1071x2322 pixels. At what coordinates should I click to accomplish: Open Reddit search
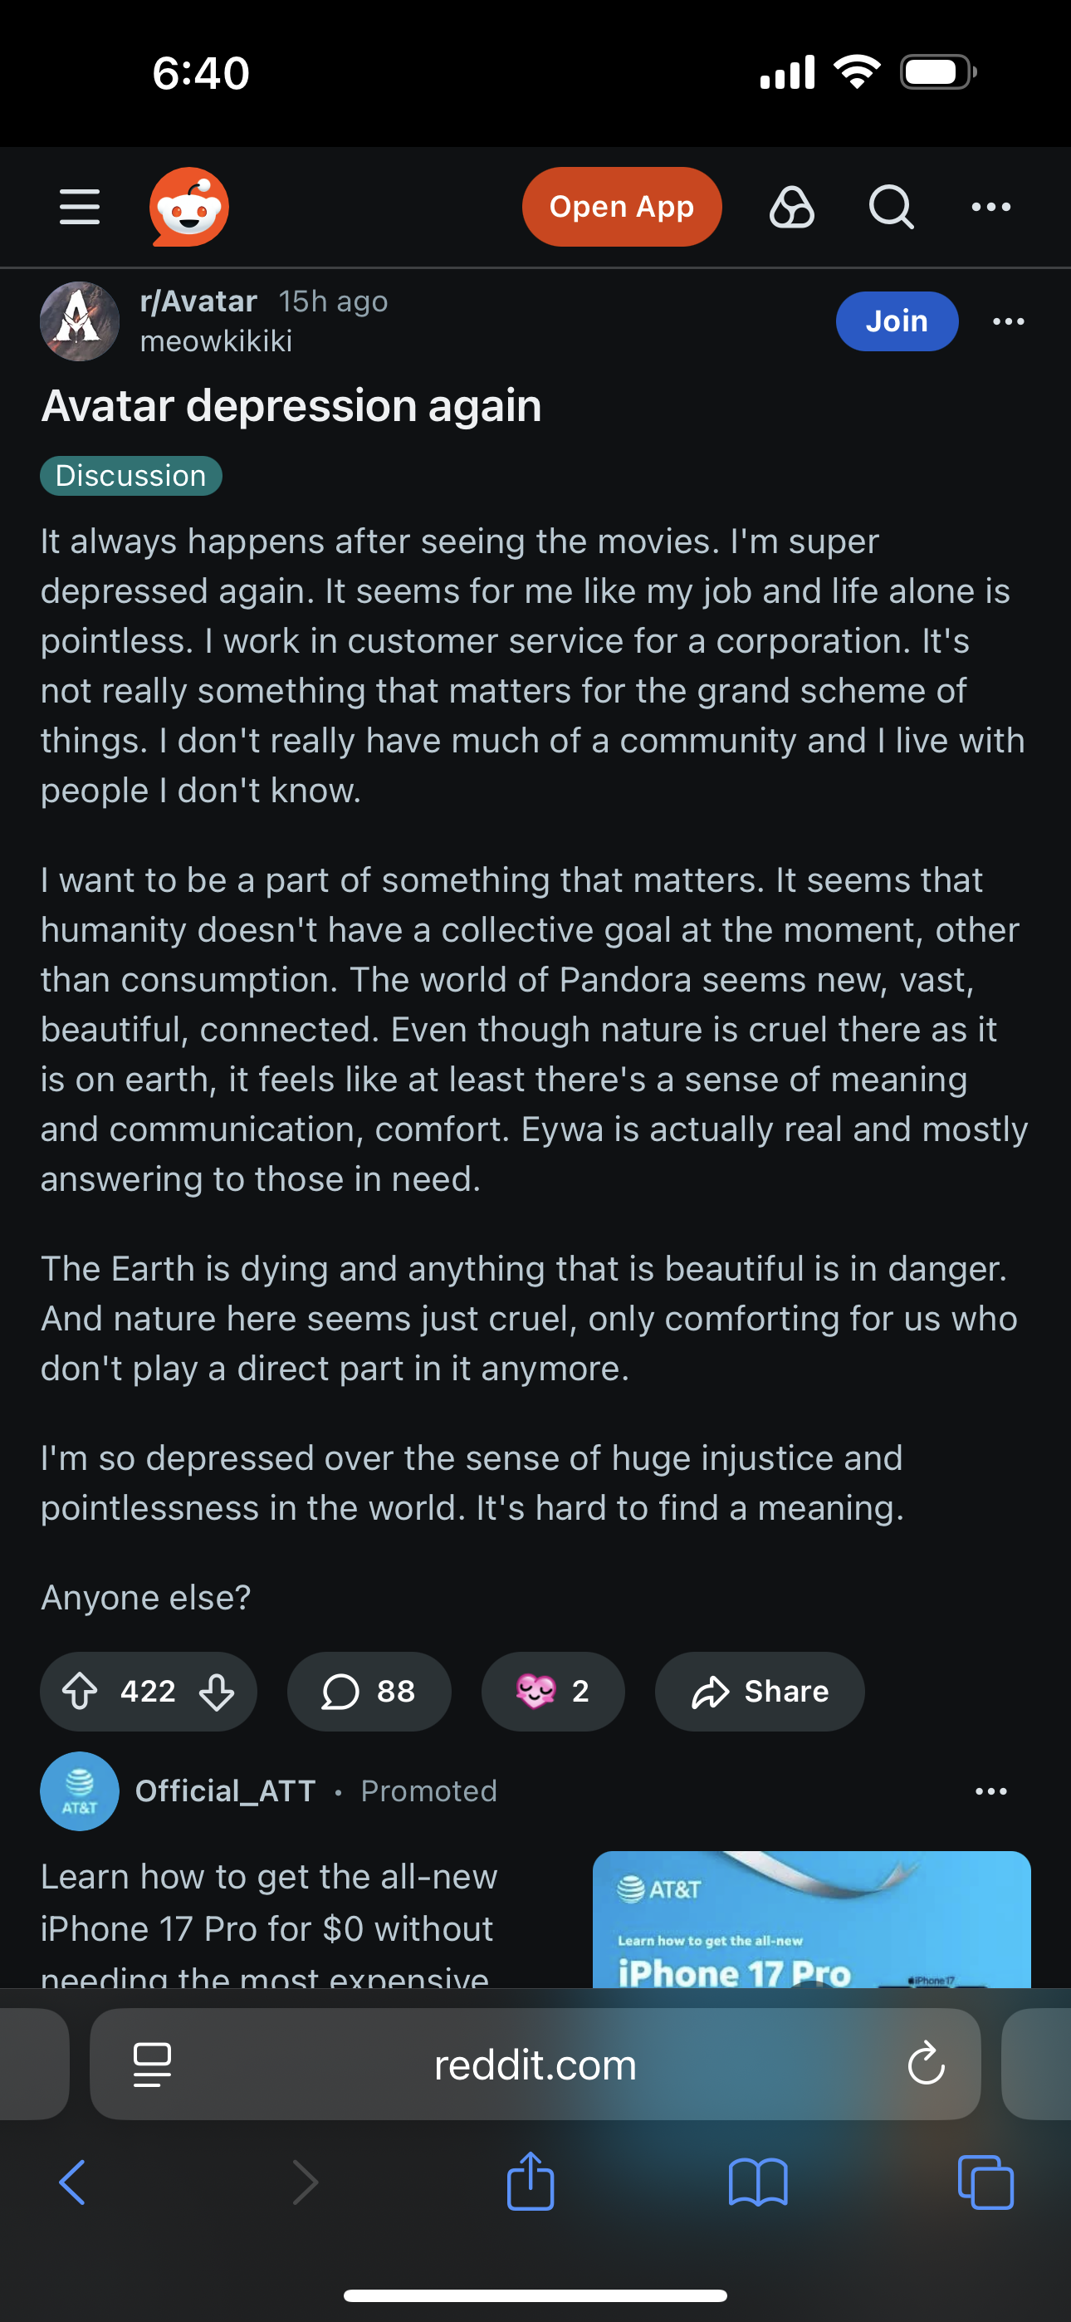point(891,208)
